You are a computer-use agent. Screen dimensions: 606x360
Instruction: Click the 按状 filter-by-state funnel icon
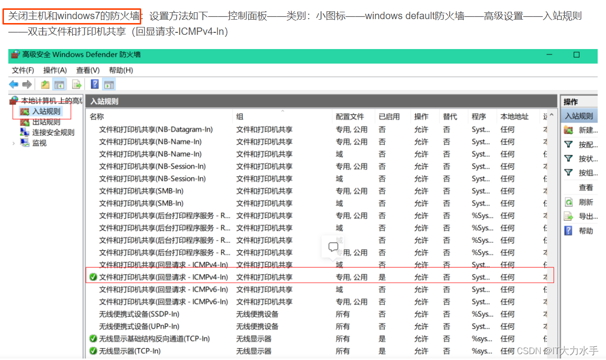[569, 158]
